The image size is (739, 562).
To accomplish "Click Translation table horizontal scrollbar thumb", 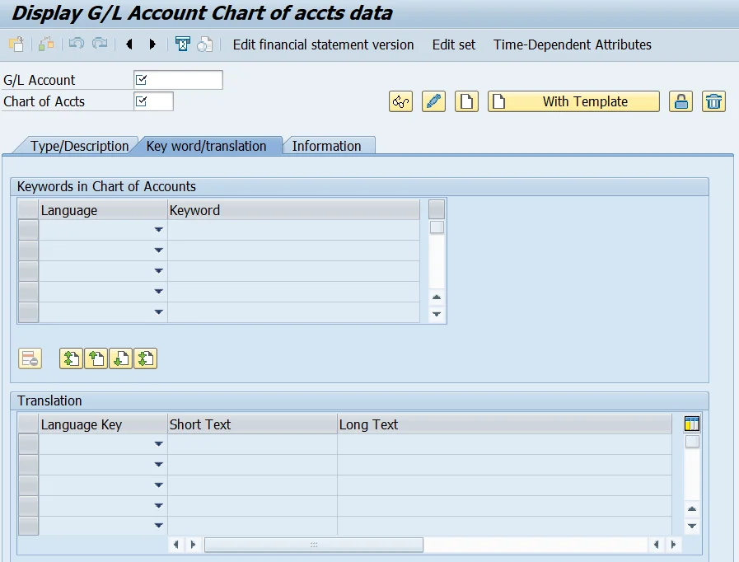I will (x=313, y=545).
